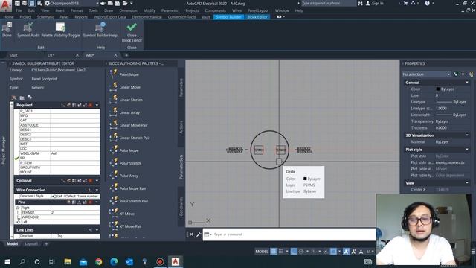Collapse the General section in Properties
This screenshot has height=268, width=476.
tap(467, 83)
